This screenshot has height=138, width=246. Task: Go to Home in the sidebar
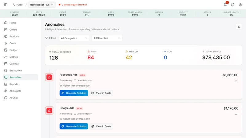(x=20, y=23)
